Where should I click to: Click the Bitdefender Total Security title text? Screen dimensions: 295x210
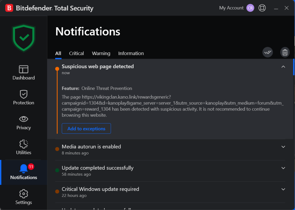coord(55,8)
